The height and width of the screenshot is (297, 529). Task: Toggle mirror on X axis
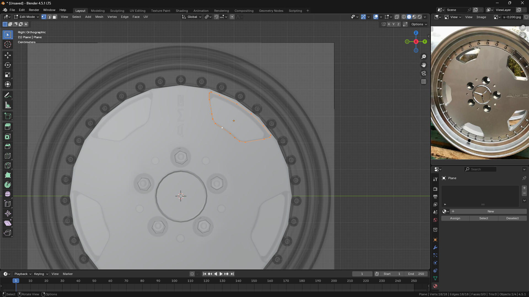tap(389, 24)
